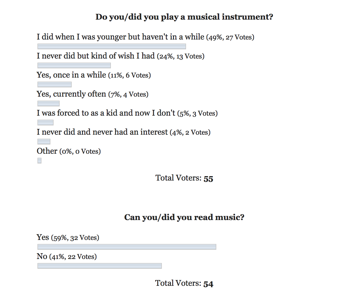Click the tiny 0% bar under Other
Screen dimensions: 356x308
point(39,161)
